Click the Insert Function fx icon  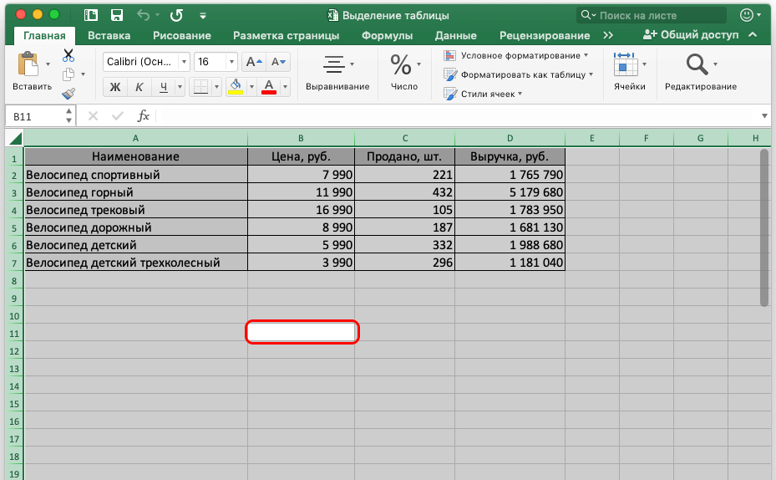tap(144, 115)
